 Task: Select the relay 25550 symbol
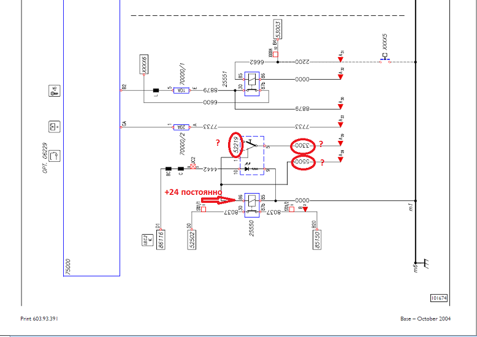tap(252, 205)
